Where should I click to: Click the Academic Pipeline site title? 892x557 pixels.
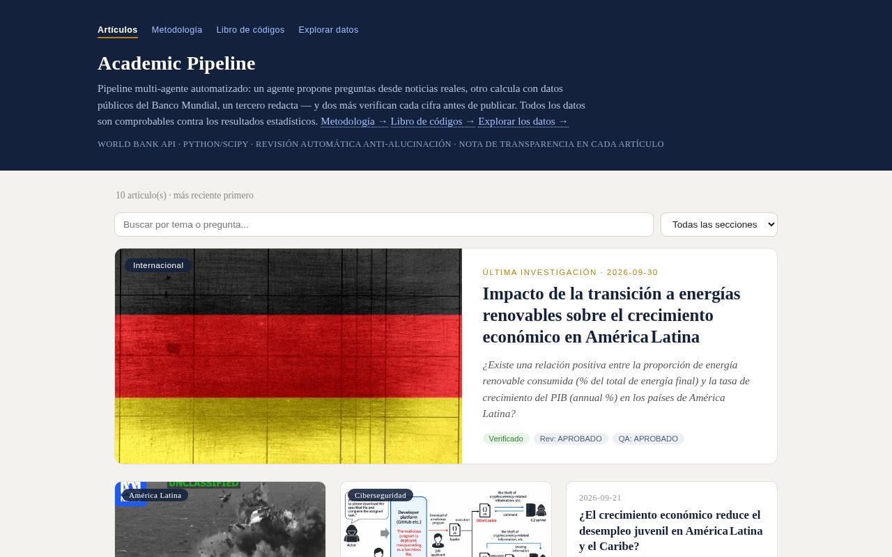pyautogui.click(x=176, y=63)
